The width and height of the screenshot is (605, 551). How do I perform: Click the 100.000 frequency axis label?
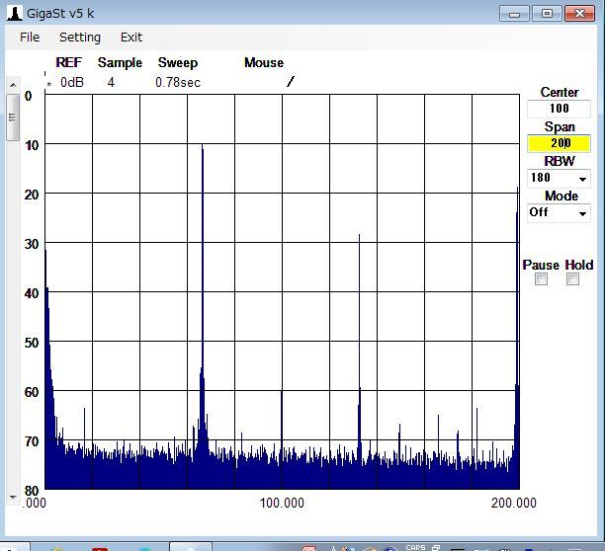coord(282,504)
